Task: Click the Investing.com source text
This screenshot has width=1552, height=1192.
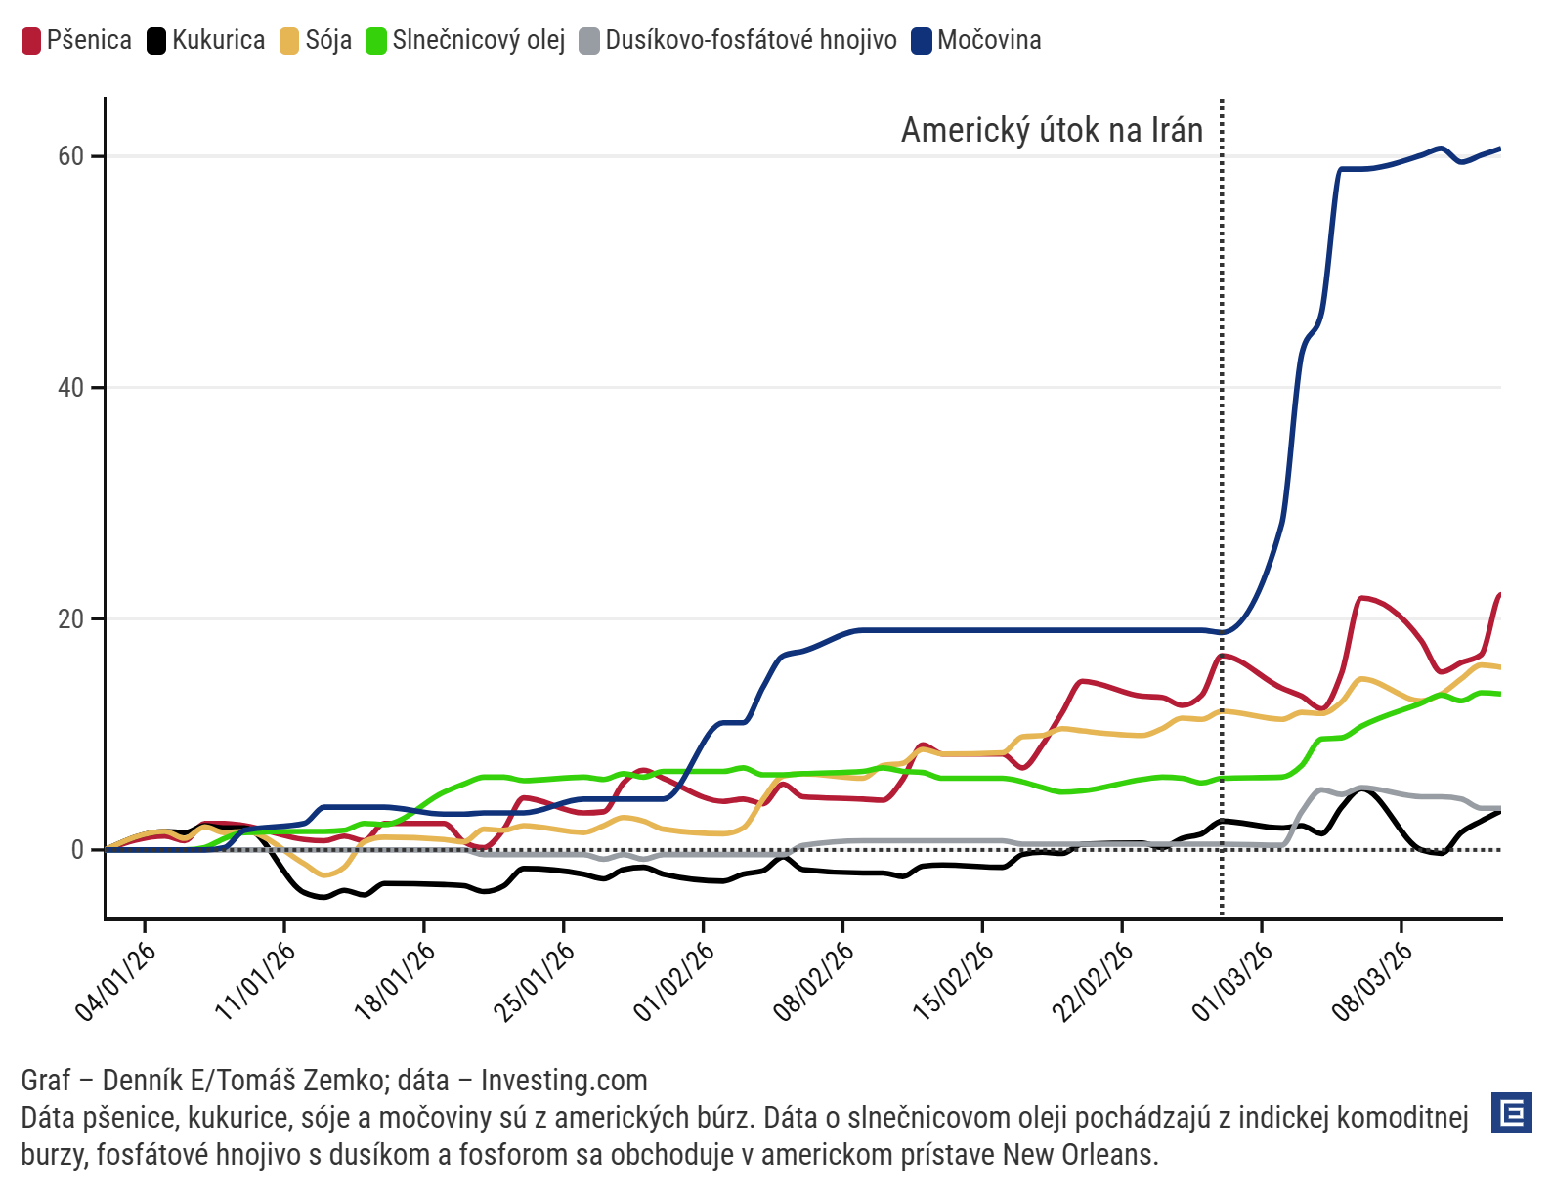Action: (564, 1080)
